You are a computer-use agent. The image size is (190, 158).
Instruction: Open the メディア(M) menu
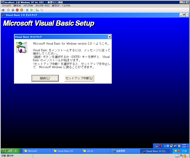(x=28, y=6)
